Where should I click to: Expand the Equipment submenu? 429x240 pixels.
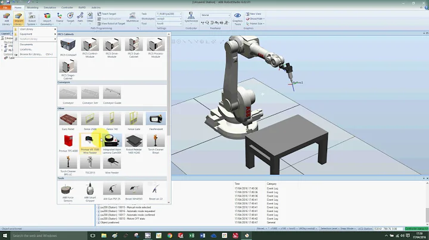point(35,34)
